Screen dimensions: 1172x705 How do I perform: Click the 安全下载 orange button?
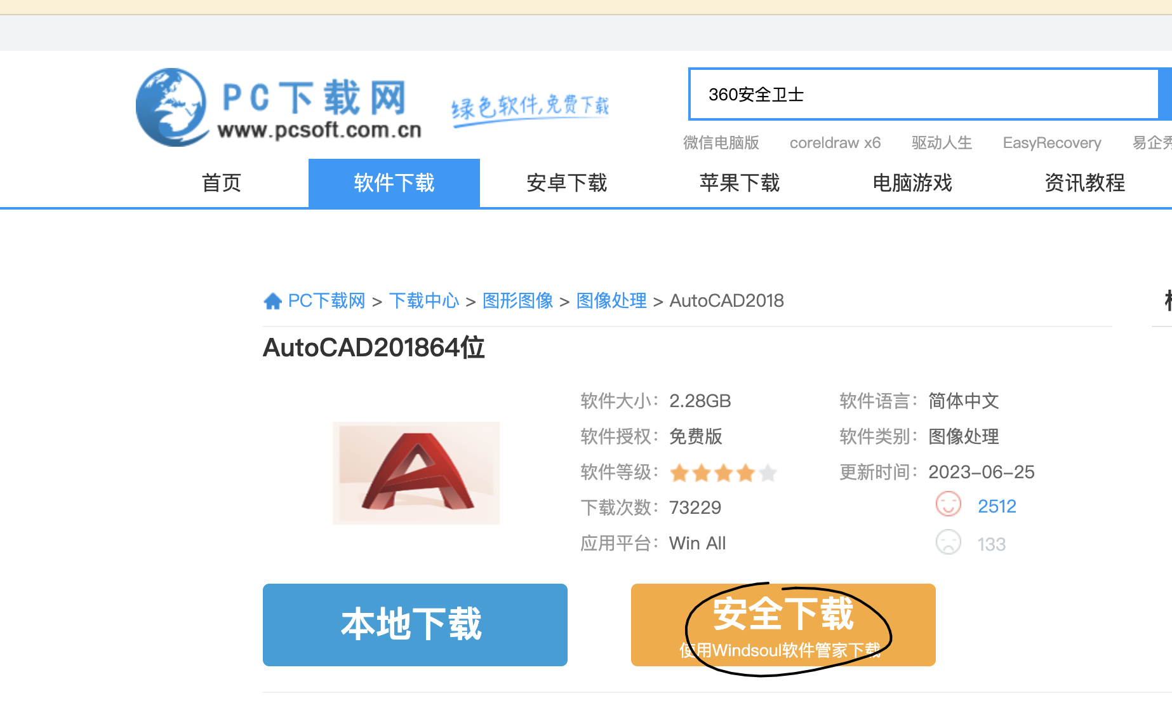click(x=783, y=625)
